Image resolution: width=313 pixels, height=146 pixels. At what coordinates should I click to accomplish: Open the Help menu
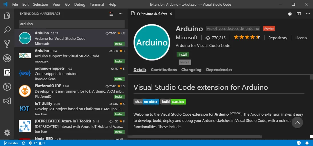click(x=112, y=4)
